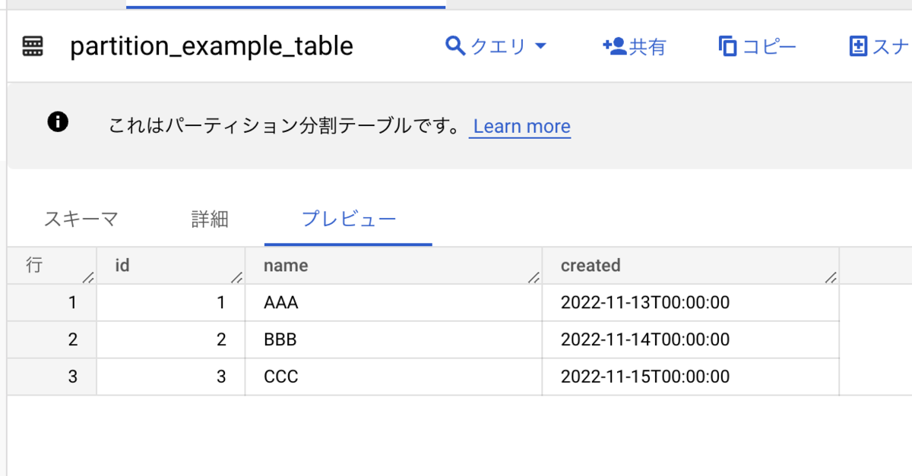Expand the クエリ dropdown arrow
Image resolution: width=912 pixels, height=476 pixels.
tap(541, 46)
